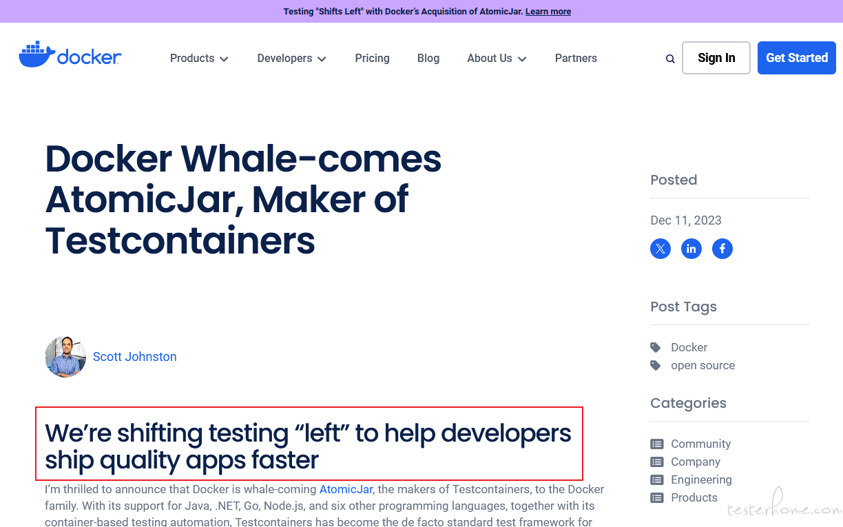Open the Blog page

[428, 59]
